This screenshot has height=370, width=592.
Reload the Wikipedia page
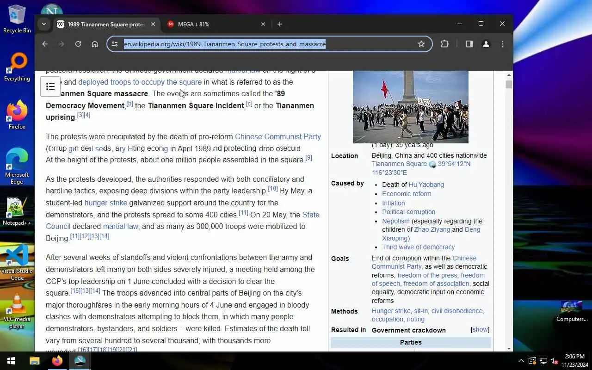coord(78,44)
